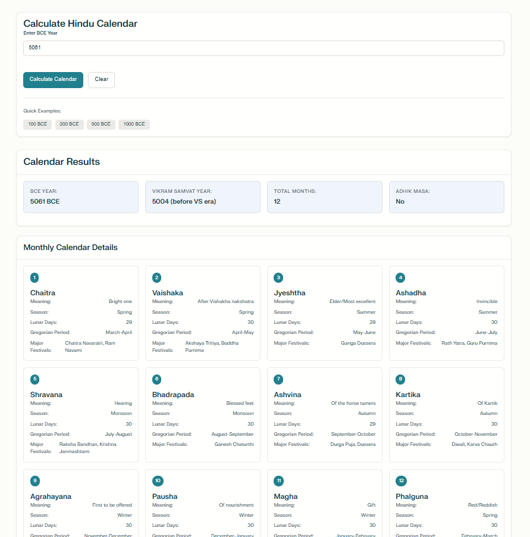Click 'March-April' Gregorian period value
Viewport: 530px width, 537px height.
pos(119,332)
